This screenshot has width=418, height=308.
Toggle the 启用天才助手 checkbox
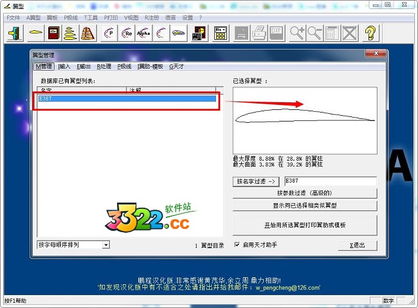tap(237, 244)
